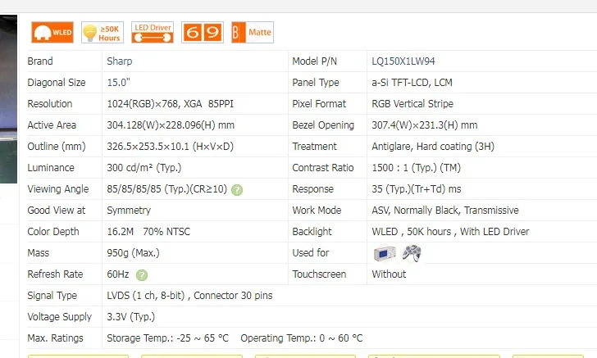Select the 15.0" diagonal size value
This screenshot has width=597, height=358.
coord(118,83)
